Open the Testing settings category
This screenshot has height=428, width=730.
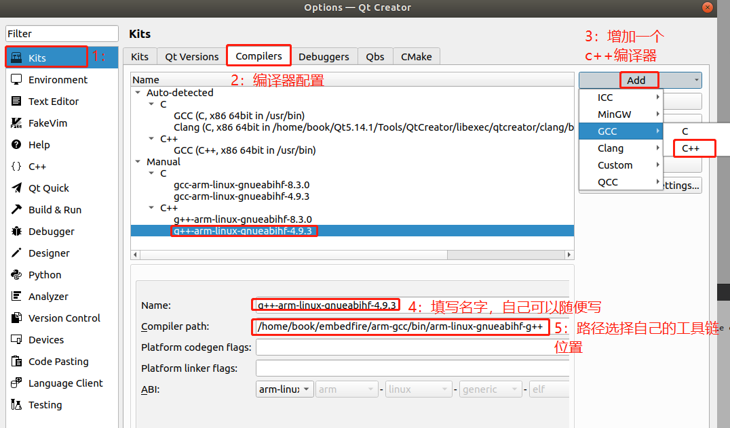(x=62, y=405)
